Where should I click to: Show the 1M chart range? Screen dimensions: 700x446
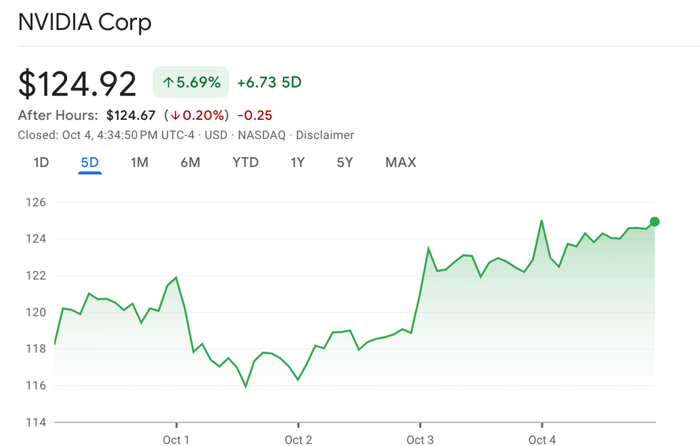(139, 163)
